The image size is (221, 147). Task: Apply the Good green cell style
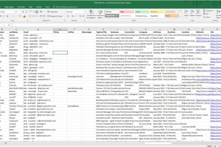point(142,12)
